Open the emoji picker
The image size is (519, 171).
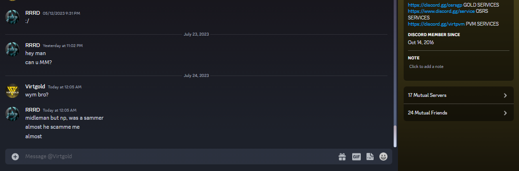[383, 156]
